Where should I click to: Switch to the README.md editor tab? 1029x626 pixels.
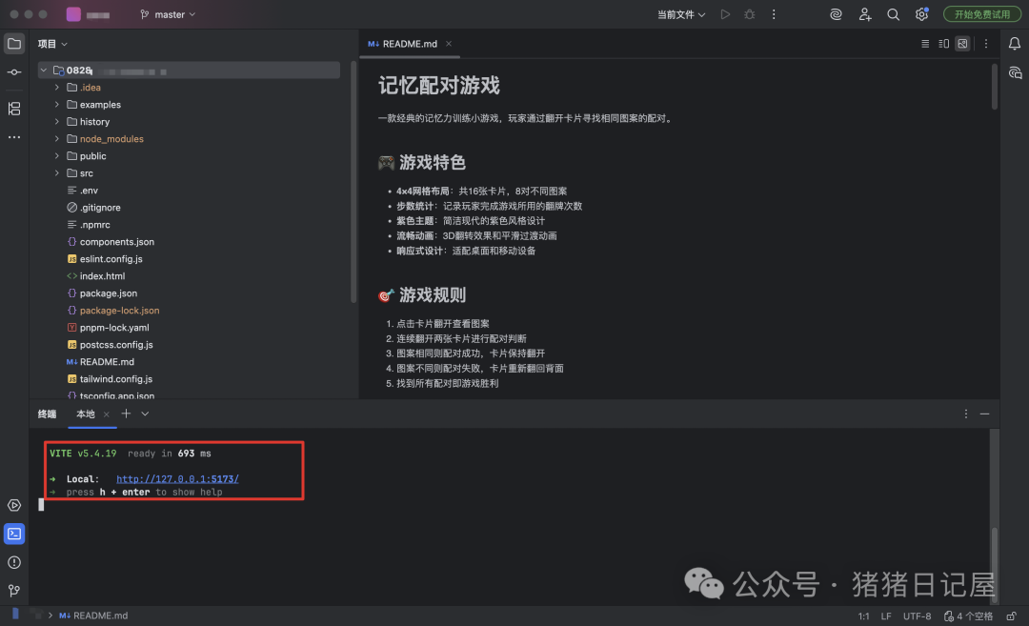tap(407, 43)
